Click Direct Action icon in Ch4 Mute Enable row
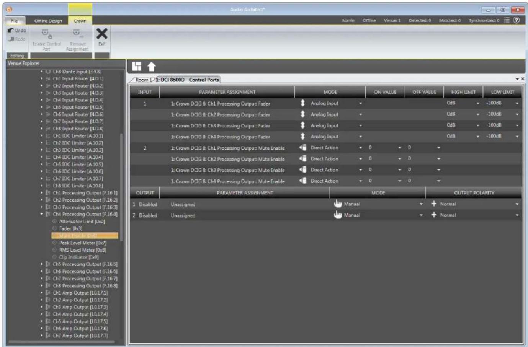Viewport: 528px width, 347px height. (303, 181)
